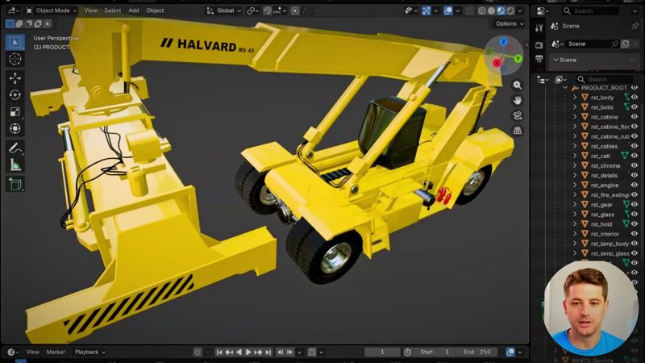Click the current frame field
This screenshot has height=363, width=645.
[382, 352]
